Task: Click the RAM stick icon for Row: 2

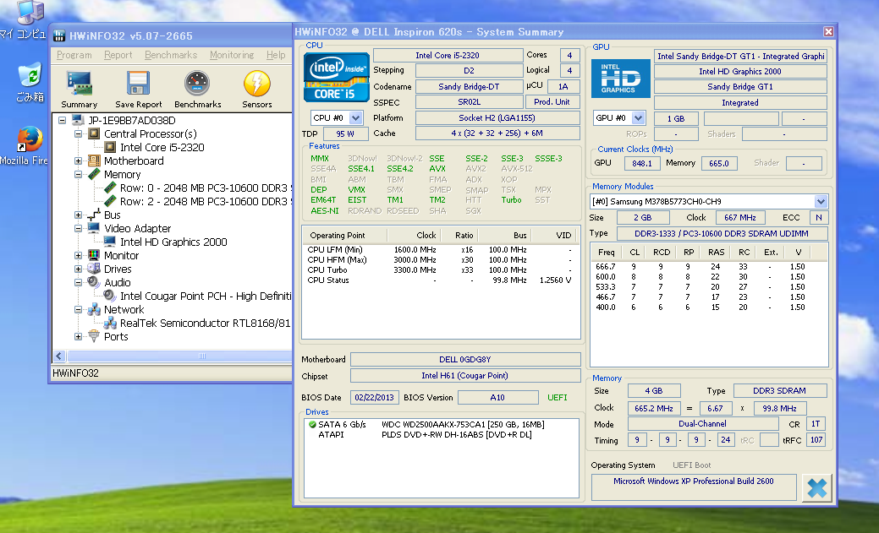Action: 111,201
